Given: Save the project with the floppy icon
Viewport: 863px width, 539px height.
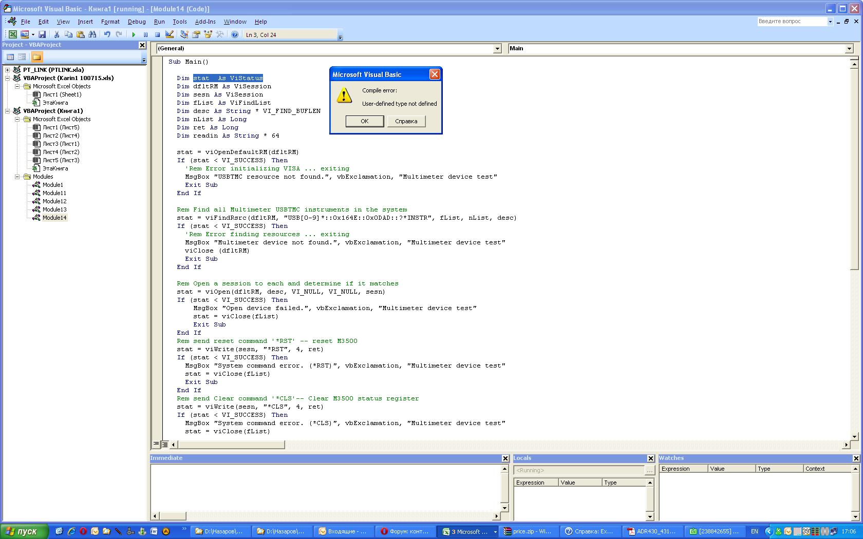Looking at the screenshot, I should (42, 34).
